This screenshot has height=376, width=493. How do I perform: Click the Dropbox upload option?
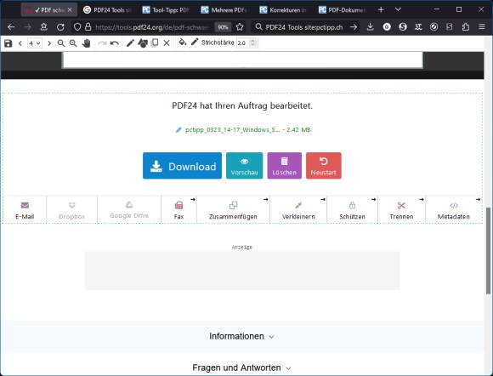[x=72, y=210]
